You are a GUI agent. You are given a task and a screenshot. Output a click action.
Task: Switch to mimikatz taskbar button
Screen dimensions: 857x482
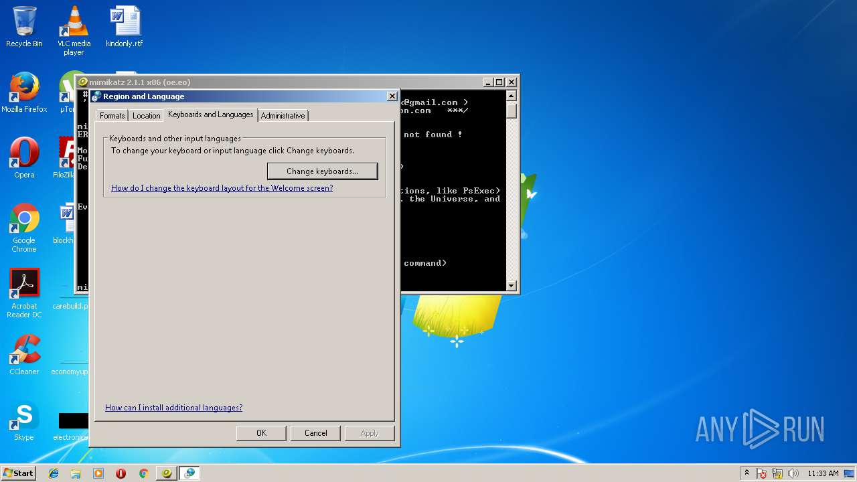[167, 473]
